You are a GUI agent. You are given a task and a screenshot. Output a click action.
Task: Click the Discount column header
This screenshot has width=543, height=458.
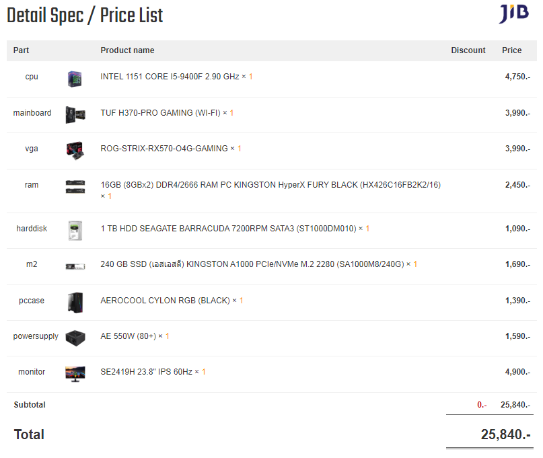pos(468,50)
